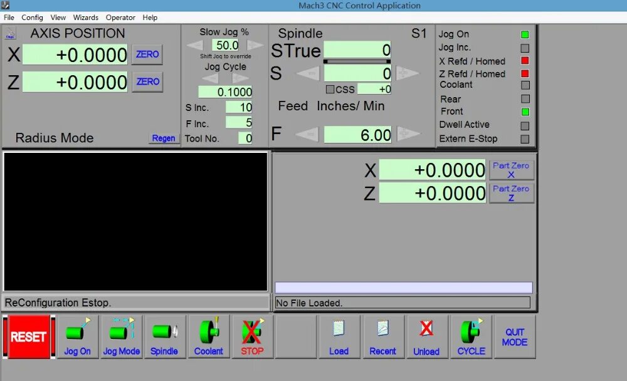Click the STrue spindle readout field
This screenshot has width=627, height=381.
[357, 50]
